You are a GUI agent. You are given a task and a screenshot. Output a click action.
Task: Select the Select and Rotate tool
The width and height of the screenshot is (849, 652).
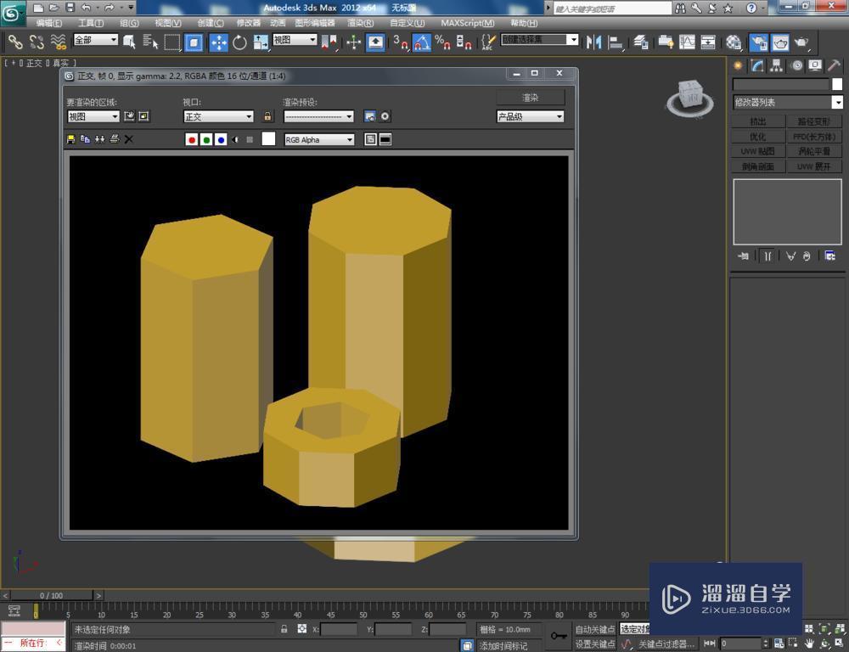click(239, 42)
